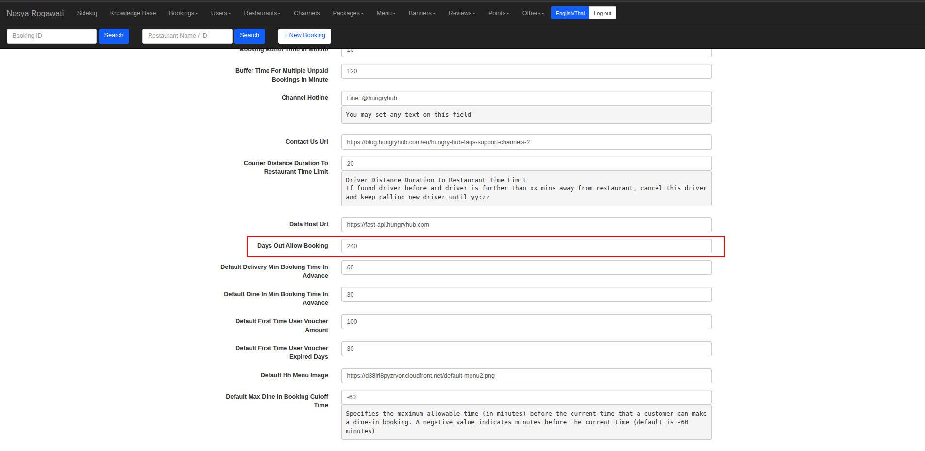This screenshot has height=451, width=925.
Task: Open the Restaurants dropdown in navbar
Action: coord(262,13)
